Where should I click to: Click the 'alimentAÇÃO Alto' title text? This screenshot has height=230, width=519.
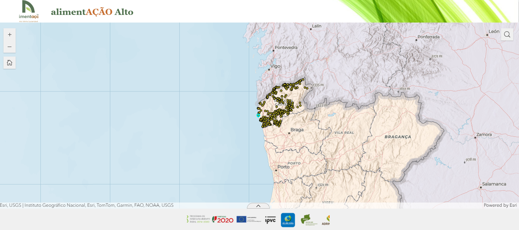[92, 12]
